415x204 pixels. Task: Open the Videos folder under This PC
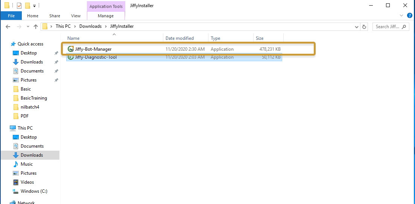pyautogui.click(x=27, y=182)
